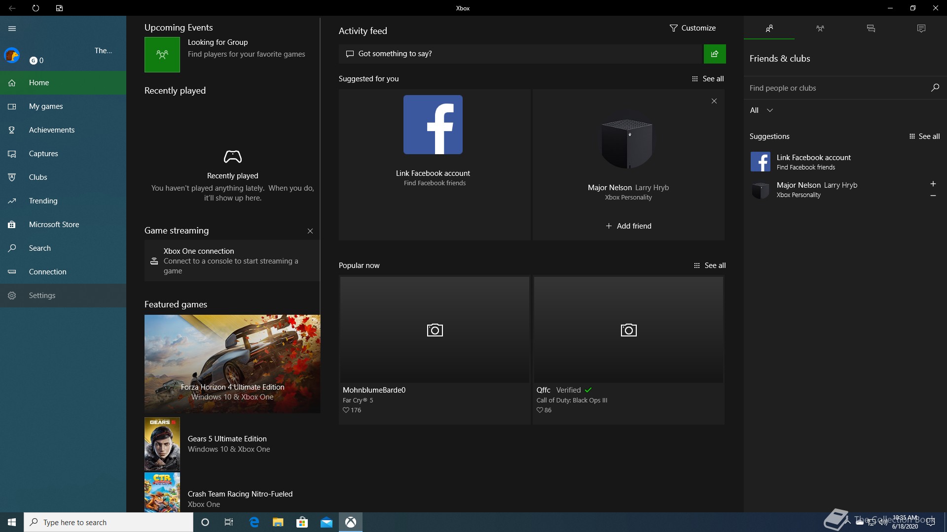947x532 pixels.
Task: Click taskbar 'Type here to search' box
Action: click(x=109, y=522)
